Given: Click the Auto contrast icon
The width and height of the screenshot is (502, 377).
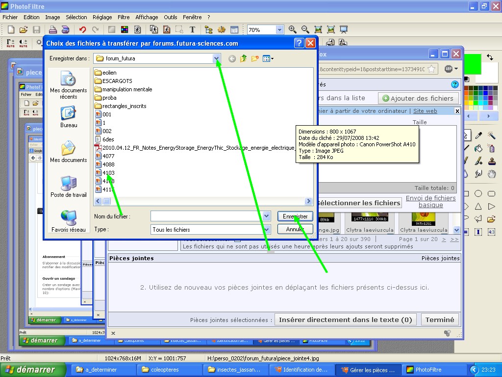Looking at the screenshot, I should [x=23, y=43].
